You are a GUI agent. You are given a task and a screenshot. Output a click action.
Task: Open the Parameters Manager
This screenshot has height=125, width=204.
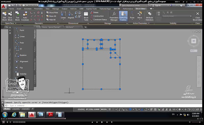point(114,16)
